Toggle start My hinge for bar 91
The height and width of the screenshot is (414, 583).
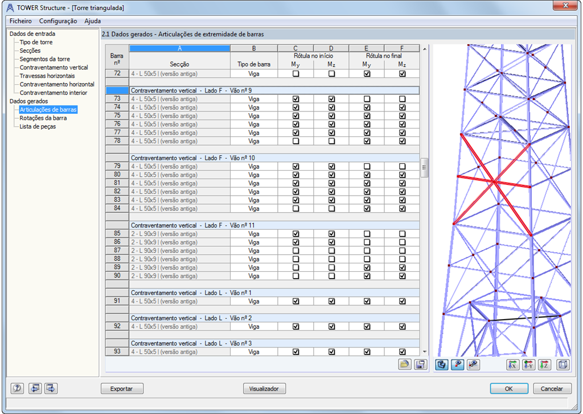295,301
